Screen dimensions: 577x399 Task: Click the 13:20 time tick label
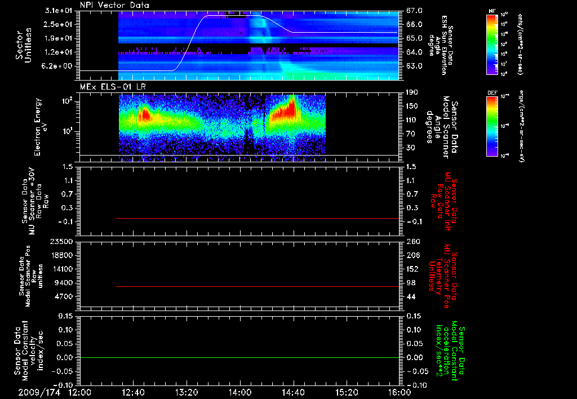pyautogui.click(x=187, y=392)
